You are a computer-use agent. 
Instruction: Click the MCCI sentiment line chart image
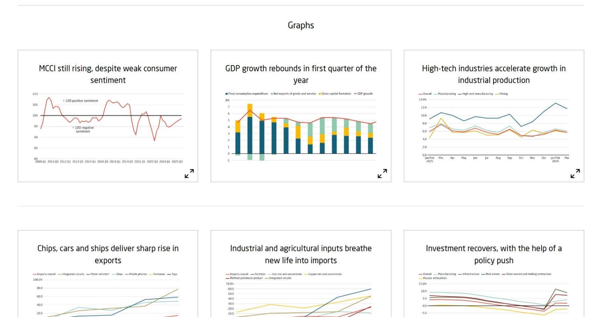108,128
